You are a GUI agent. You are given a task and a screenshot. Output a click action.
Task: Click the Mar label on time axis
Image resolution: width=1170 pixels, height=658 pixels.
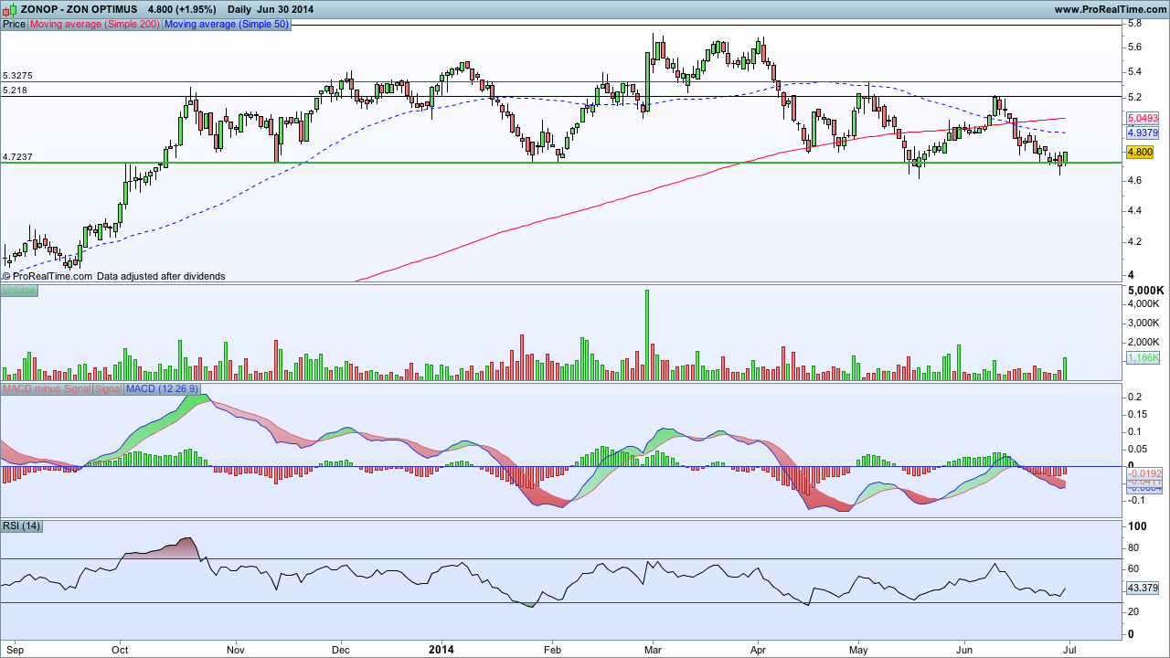click(653, 650)
